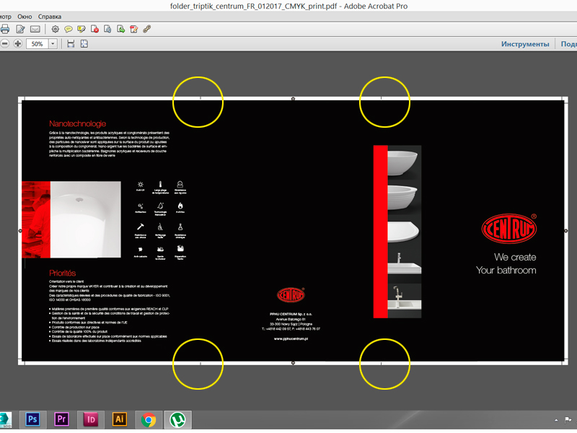Click 'Your bathroom' text on the cover
Screen dimensions: 577x433
[x=506, y=270]
